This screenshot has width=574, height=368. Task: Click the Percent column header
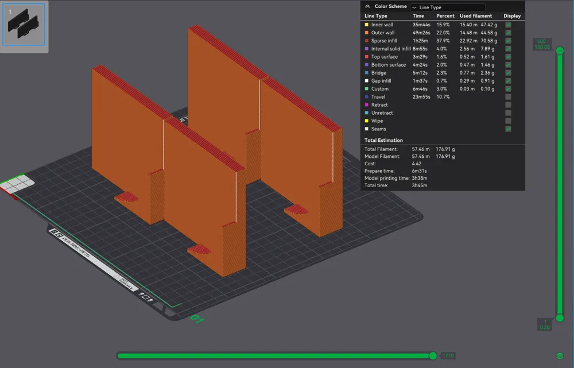point(445,16)
